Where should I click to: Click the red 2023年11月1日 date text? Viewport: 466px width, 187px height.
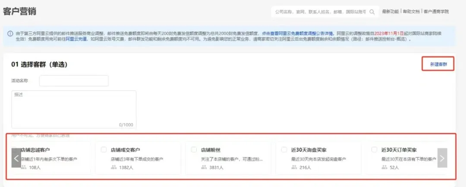pos(389,33)
